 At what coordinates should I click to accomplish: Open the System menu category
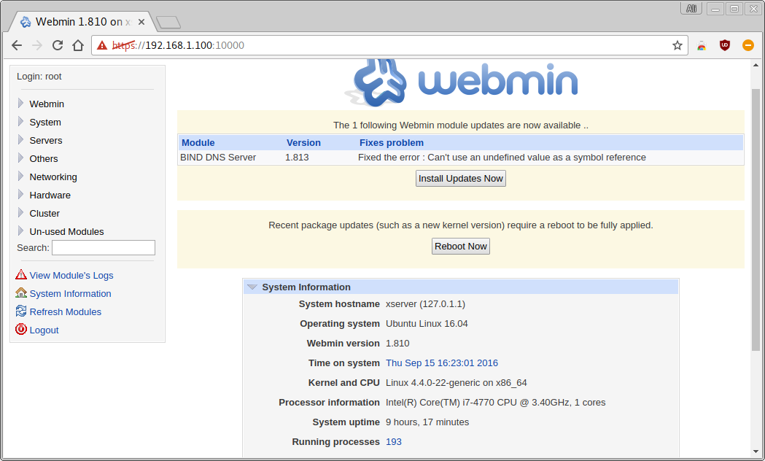pyautogui.click(x=45, y=122)
